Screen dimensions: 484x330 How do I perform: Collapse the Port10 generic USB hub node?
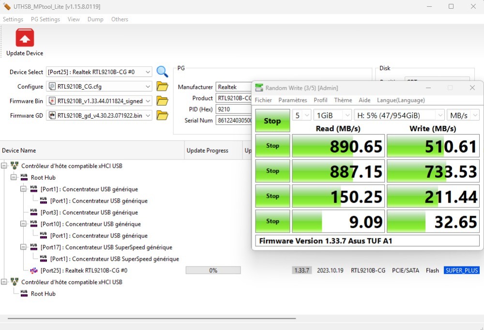(23, 224)
